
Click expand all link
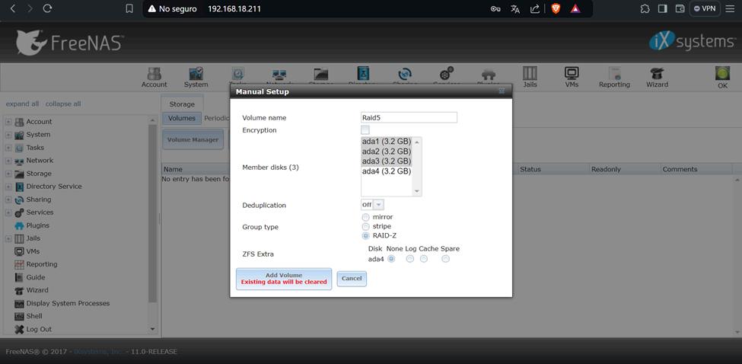tap(22, 104)
